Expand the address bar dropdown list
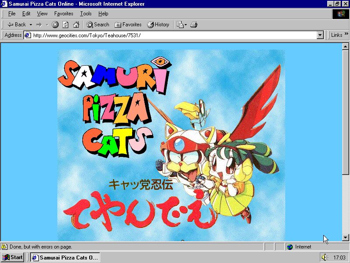 320,36
